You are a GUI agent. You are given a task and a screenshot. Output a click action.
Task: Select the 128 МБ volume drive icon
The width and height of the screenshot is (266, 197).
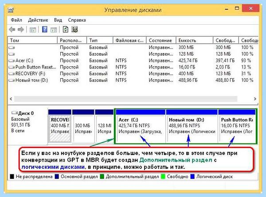pos(12,54)
